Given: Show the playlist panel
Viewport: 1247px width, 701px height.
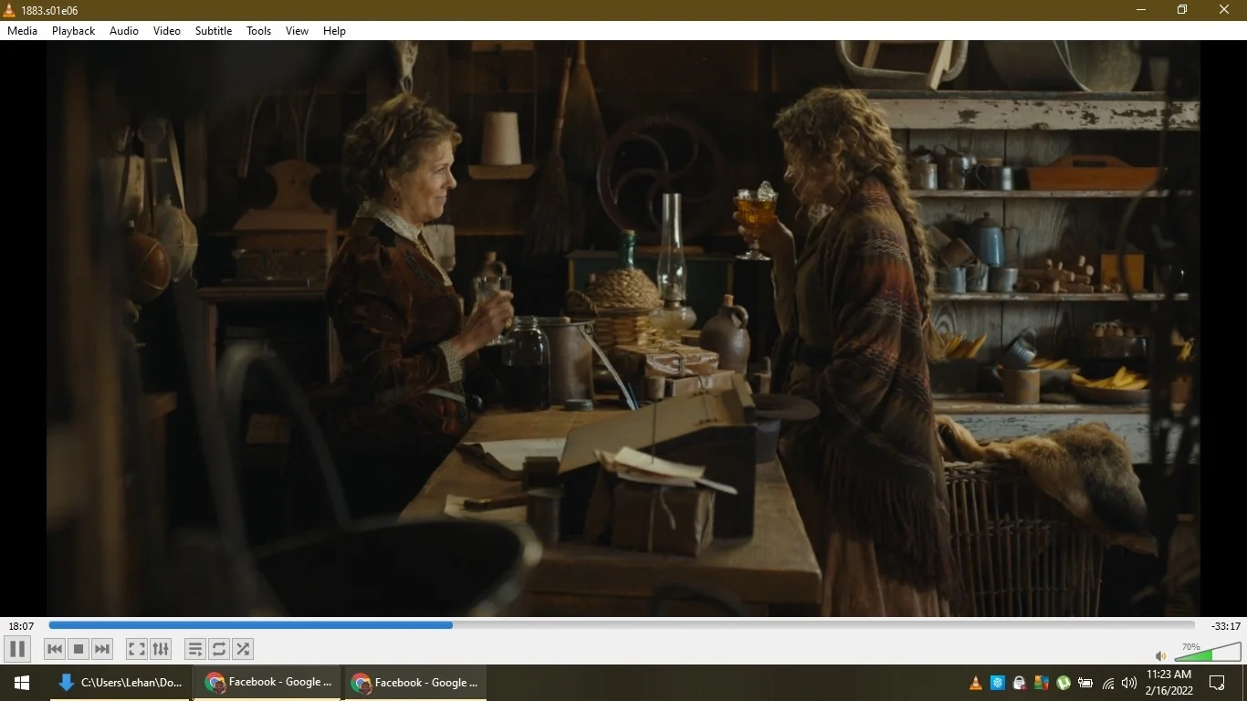Looking at the screenshot, I should coord(195,649).
